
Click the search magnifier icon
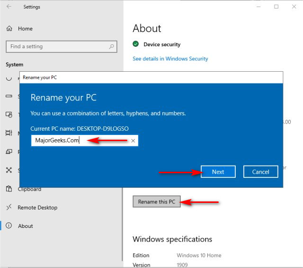pyautogui.click(x=112, y=47)
